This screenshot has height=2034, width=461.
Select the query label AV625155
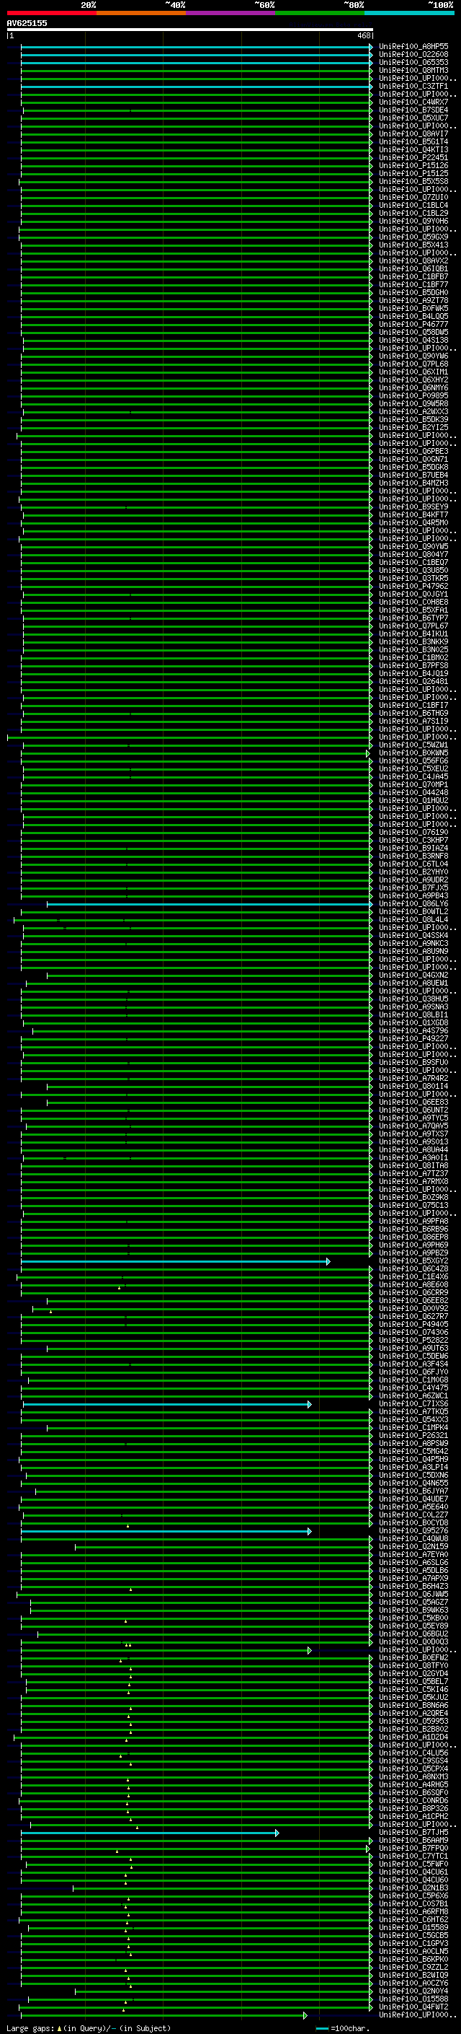pos(27,23)
